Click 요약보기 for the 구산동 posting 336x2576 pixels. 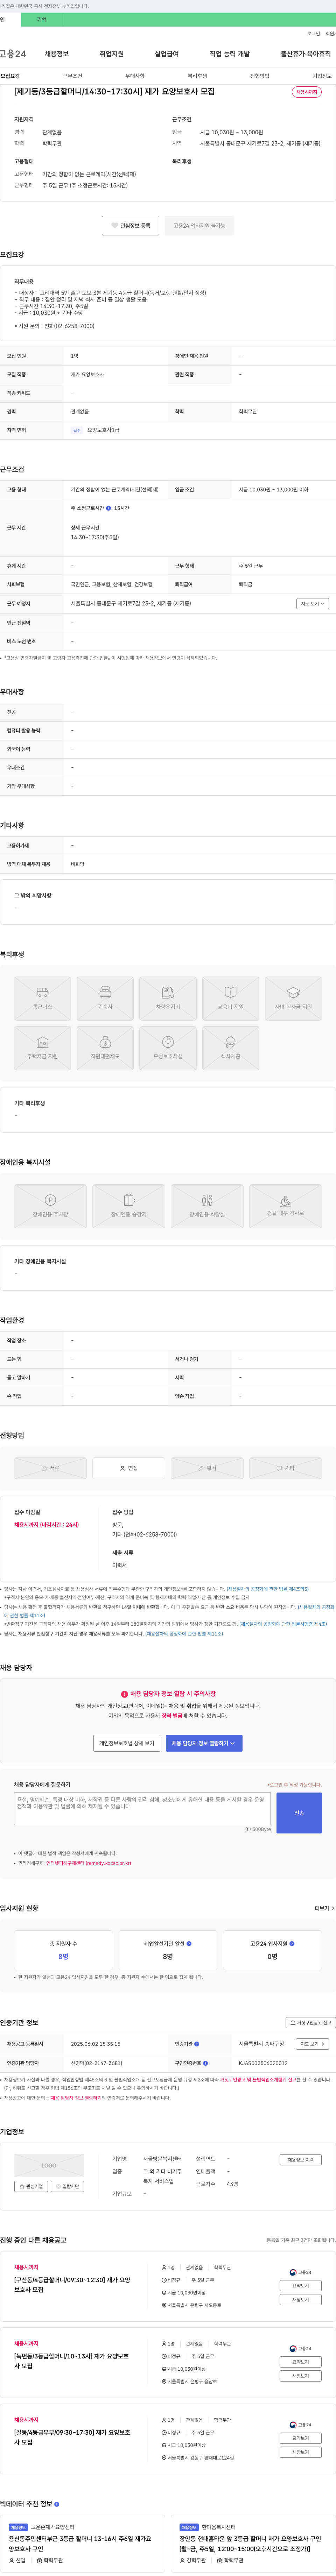click(x=301, y=2286)
